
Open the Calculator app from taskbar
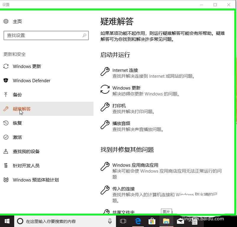click(x=194, y=222)
